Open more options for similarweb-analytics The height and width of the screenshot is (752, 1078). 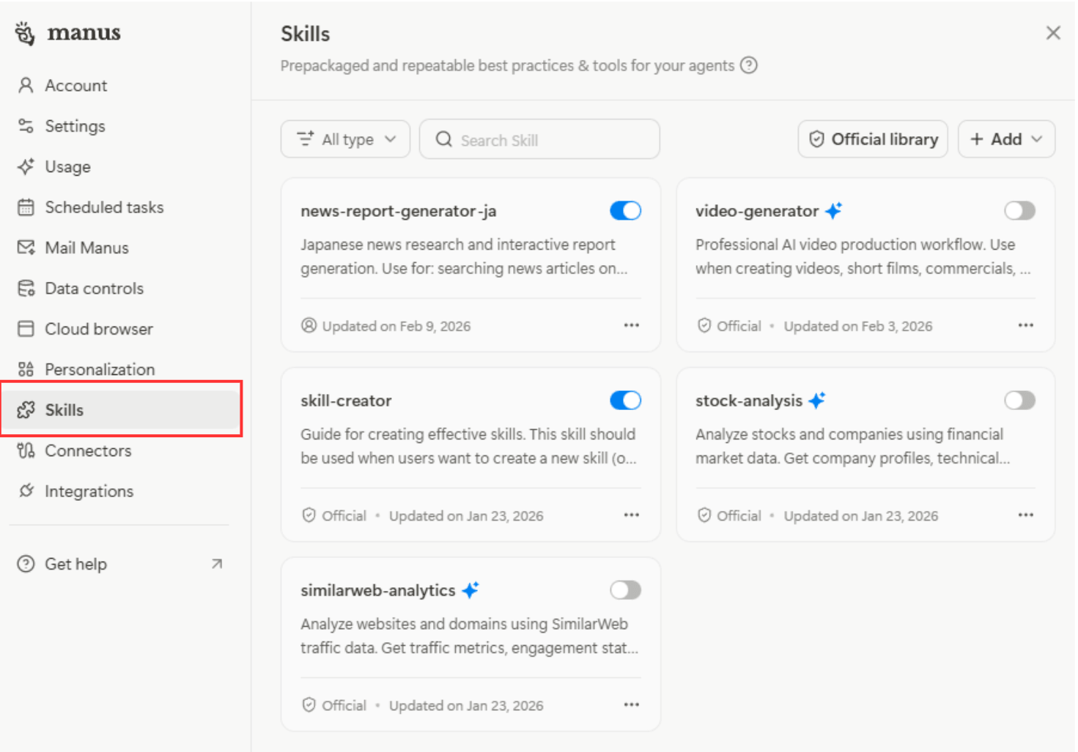[631, 704]
